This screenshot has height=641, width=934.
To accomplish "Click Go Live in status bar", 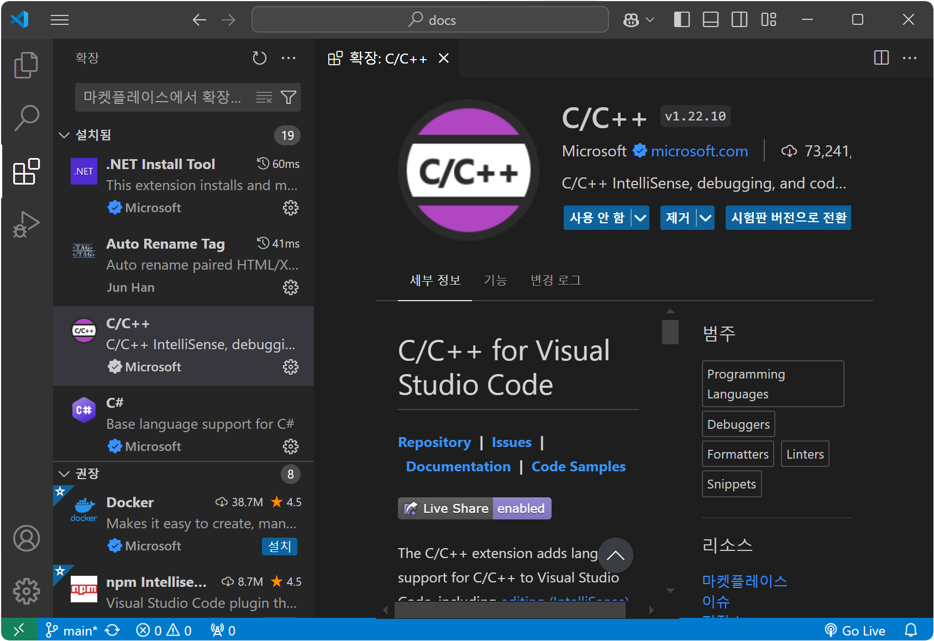I will point(855,630).
